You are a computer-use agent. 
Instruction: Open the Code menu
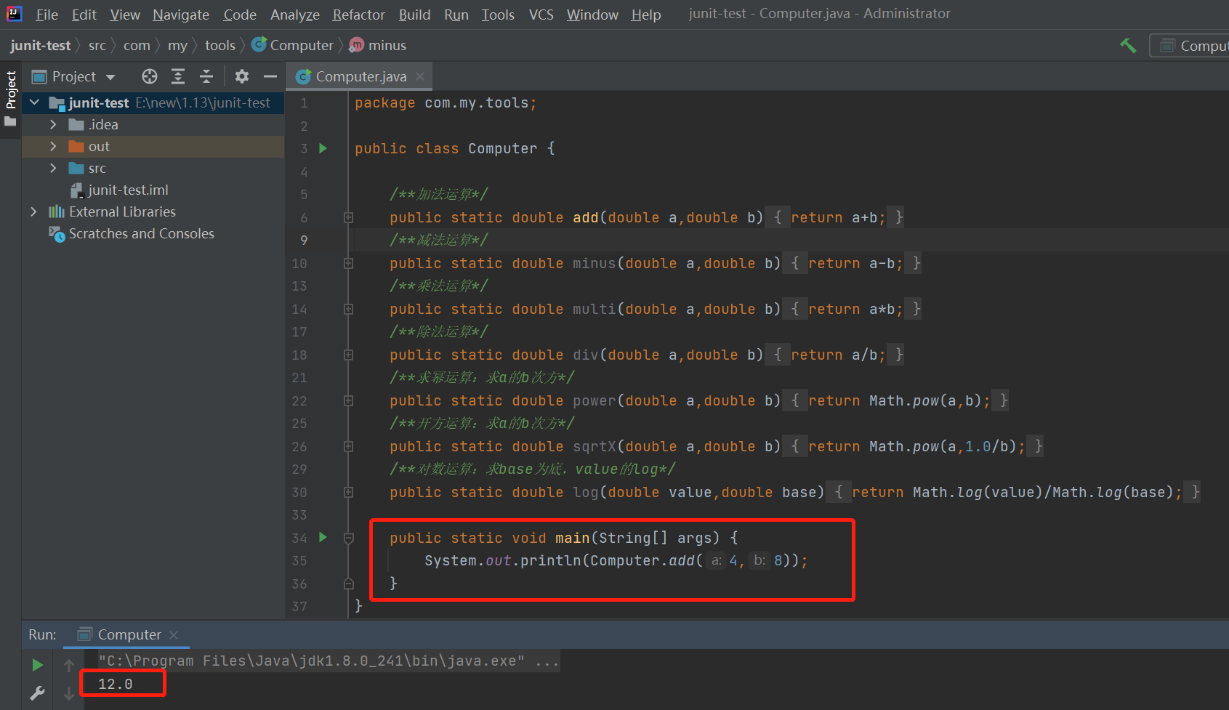click(x=240, y=15)
